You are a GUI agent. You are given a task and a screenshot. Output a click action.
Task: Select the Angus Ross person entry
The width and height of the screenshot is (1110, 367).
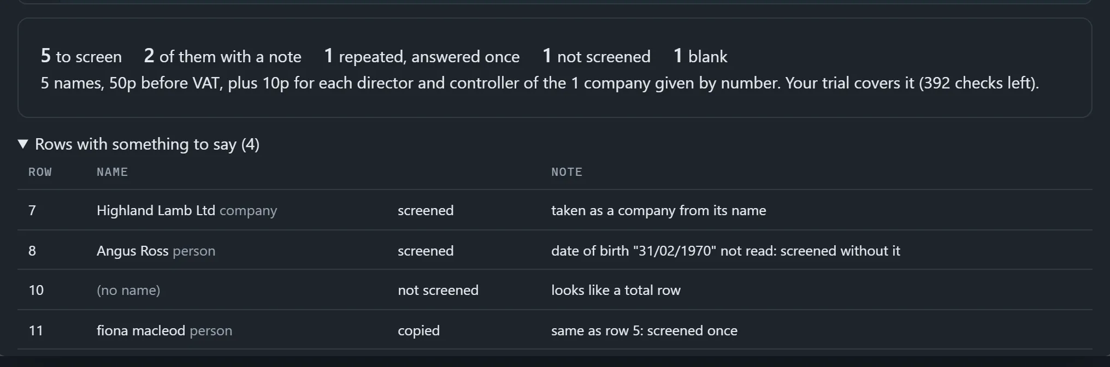tap(156, 251)
